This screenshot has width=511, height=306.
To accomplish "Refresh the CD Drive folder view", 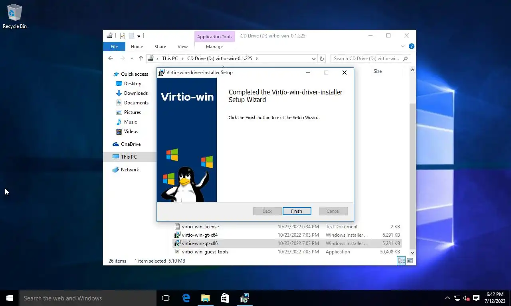I will click(x=322, y=59).
